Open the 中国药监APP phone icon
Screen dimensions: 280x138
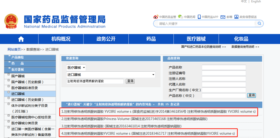tap(199, 17)
